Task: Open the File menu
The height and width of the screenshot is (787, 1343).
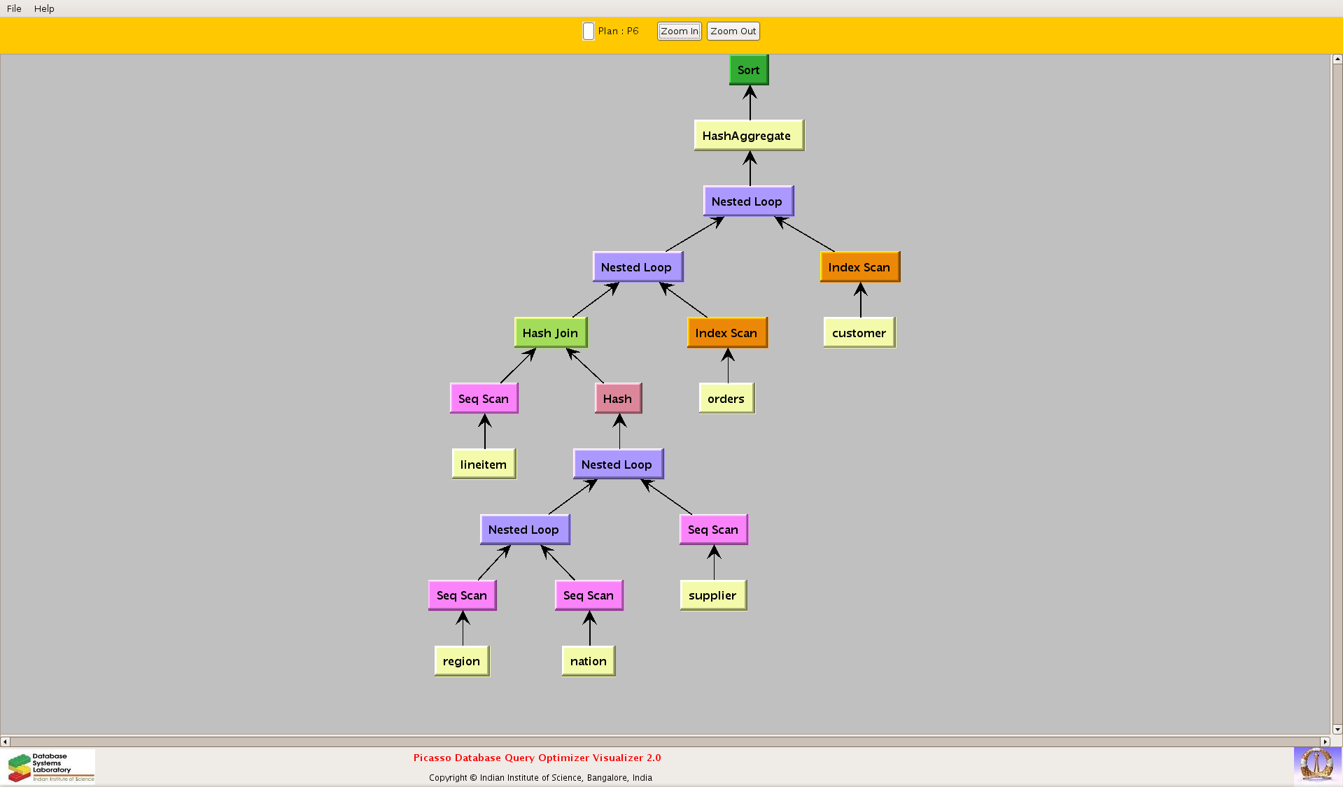Action: coord(14,8)
